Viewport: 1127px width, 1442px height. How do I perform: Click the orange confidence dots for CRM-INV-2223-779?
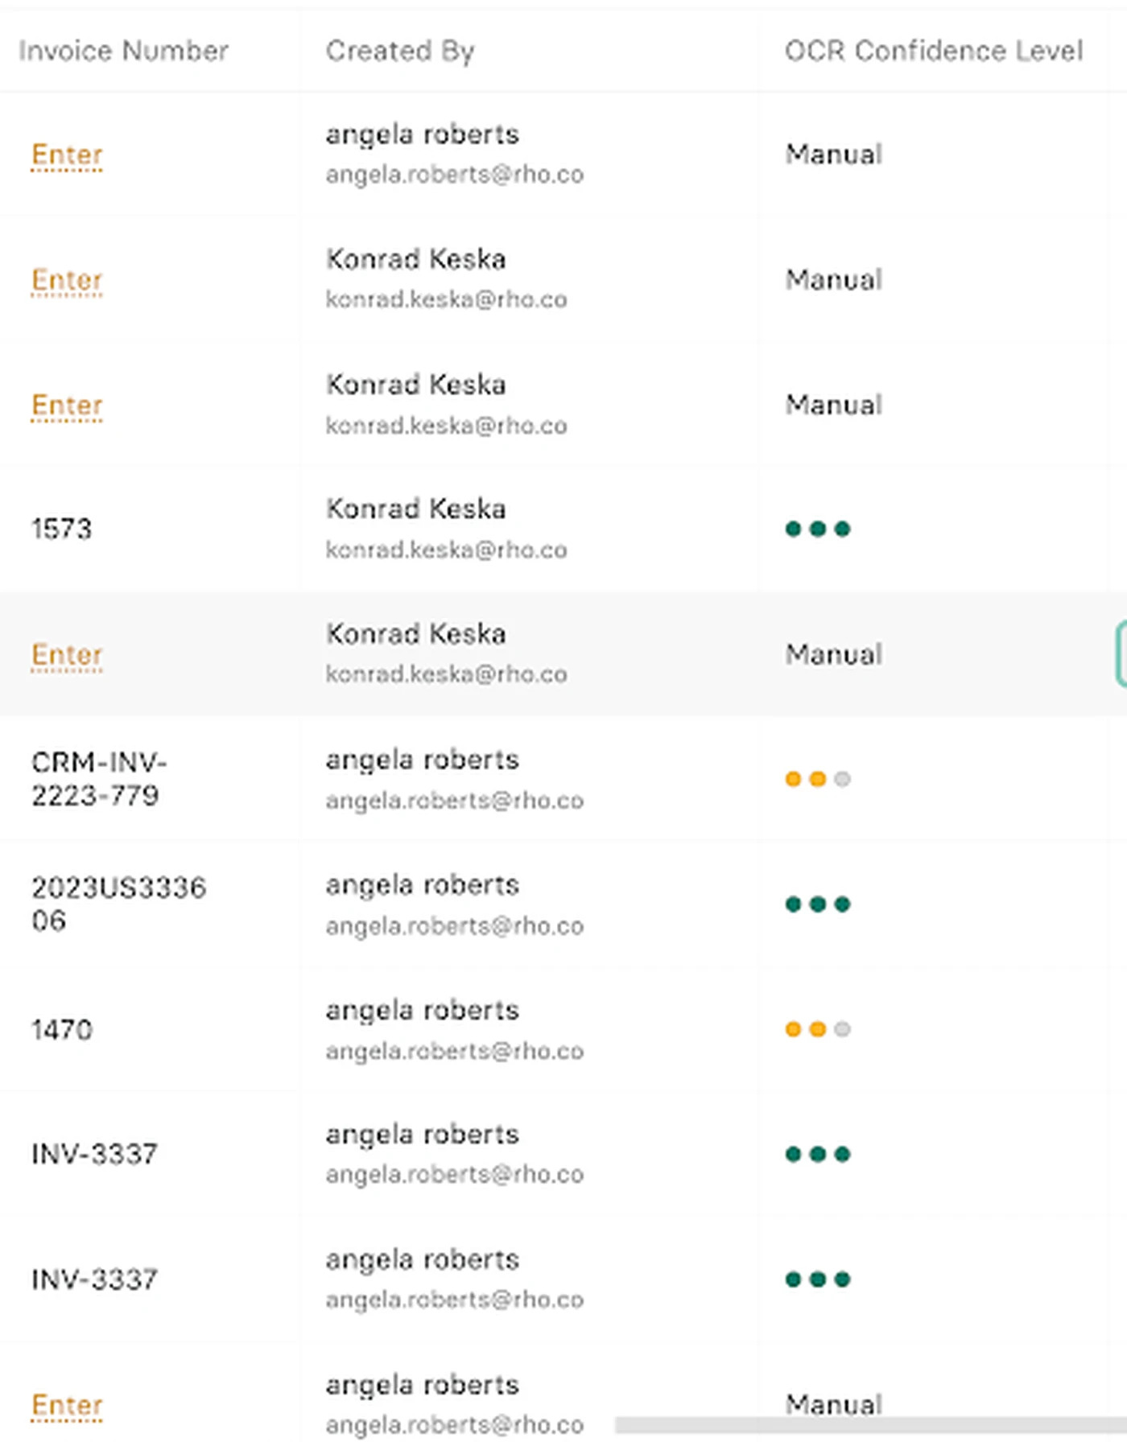click(x=818, y=779)
